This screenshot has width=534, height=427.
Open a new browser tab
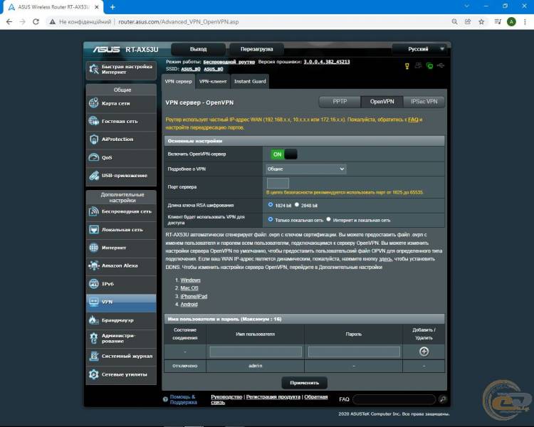[112, 7]
